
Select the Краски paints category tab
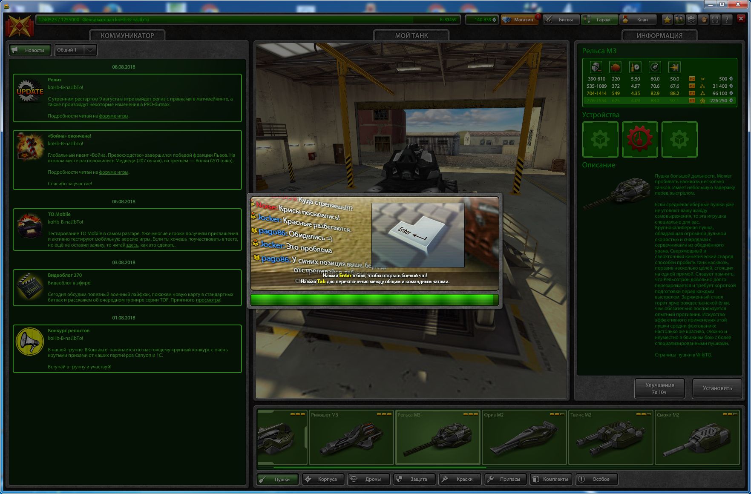460,479
